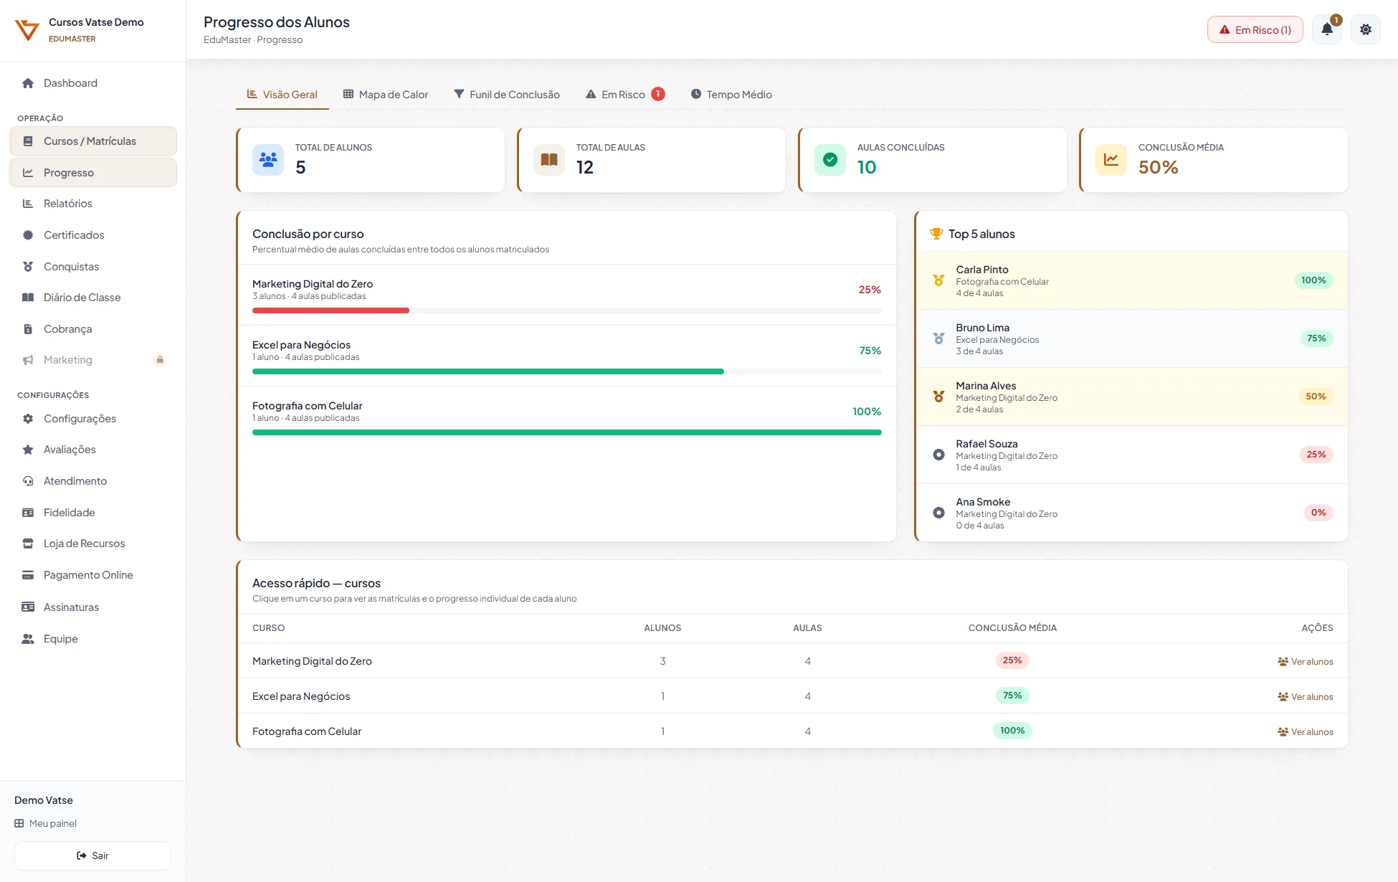Click the Marketing Digital do Zero table row name
Viewport: 1398px width, 882px height.
click(312, 661)
